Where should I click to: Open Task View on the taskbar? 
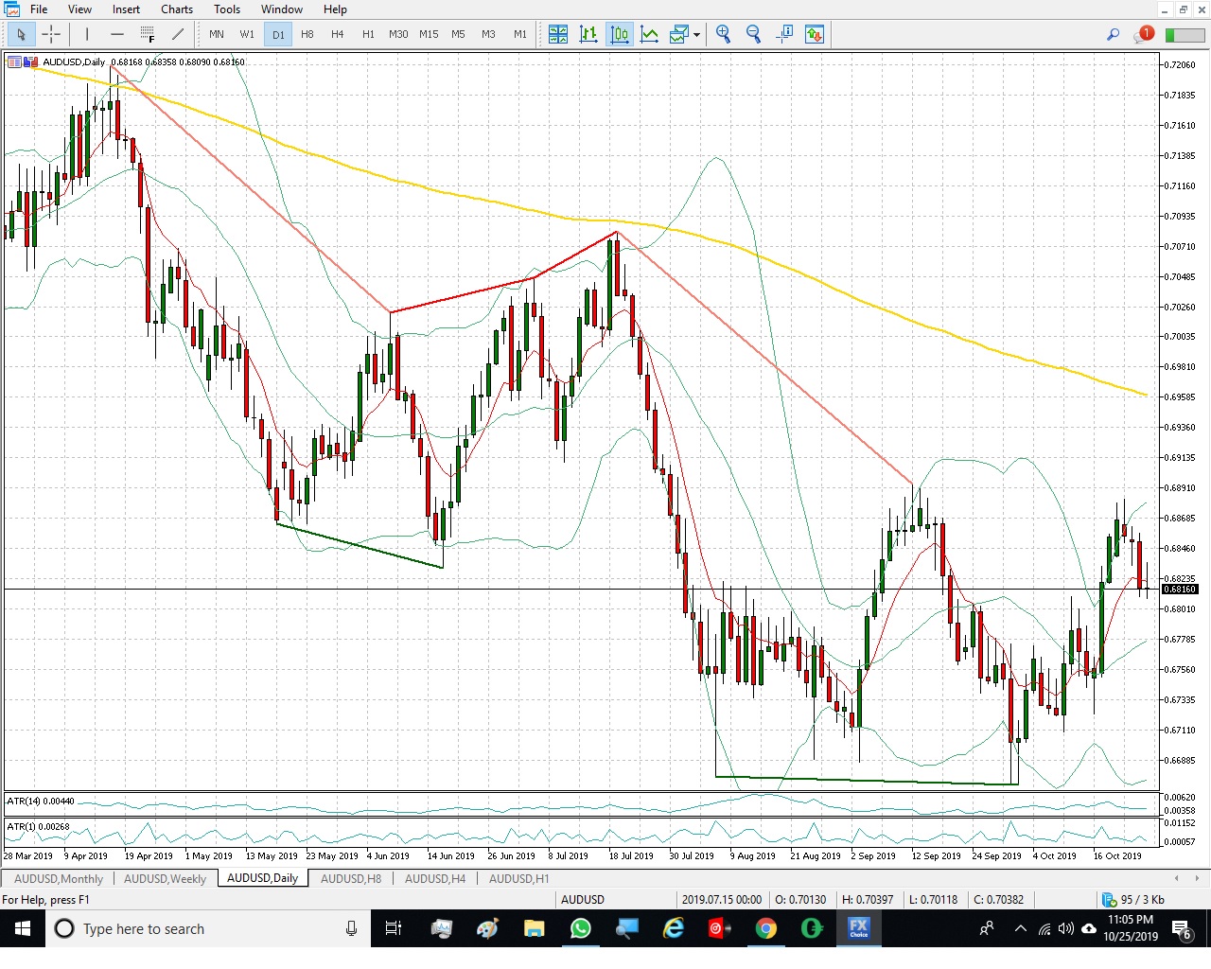tap(394, 928)
